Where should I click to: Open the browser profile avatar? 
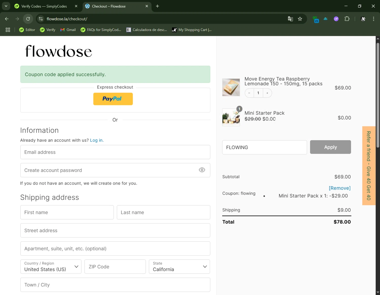pyautogui.click(x=363, y=19)
